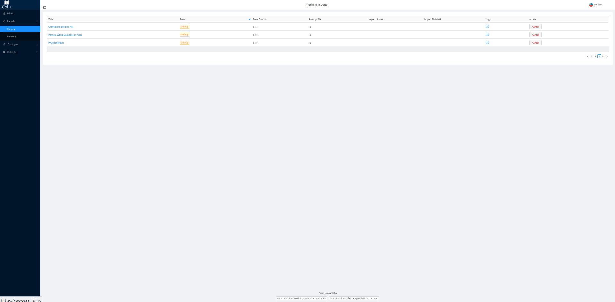
Task: Open the Admin menu item
Action: tap(20, 13)
